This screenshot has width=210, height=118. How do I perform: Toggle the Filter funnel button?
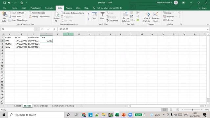[102, 16]
